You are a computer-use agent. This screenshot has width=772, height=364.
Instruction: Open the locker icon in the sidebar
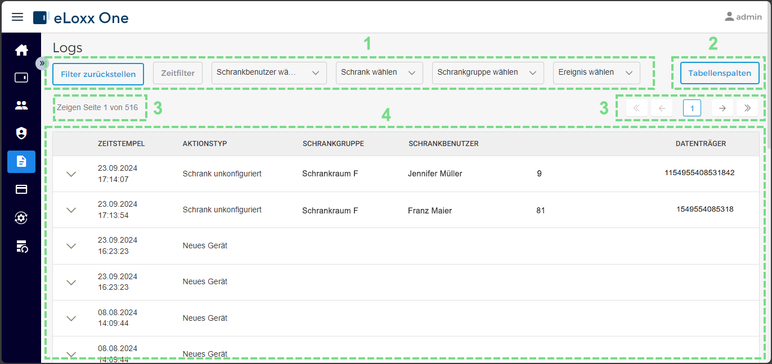[x=21, y=78]
